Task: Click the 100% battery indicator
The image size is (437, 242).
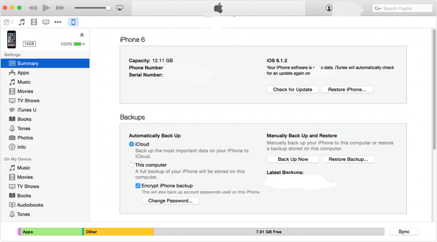Action: point(72,44)
